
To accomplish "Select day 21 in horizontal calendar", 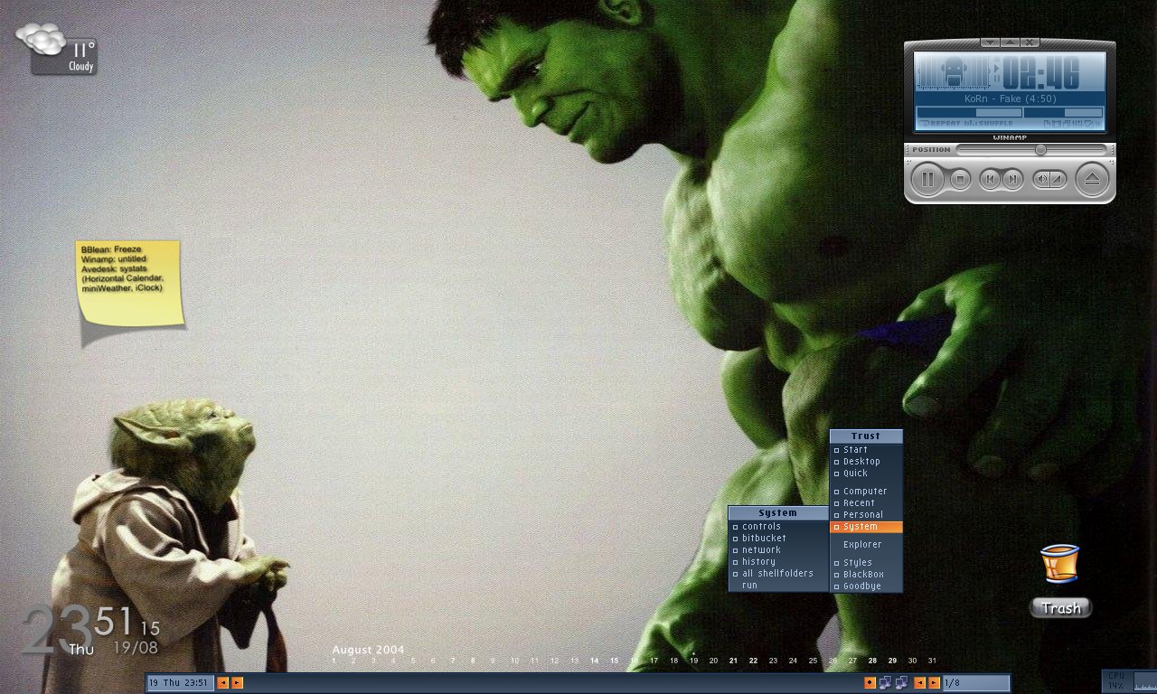I will coord(733,661).
